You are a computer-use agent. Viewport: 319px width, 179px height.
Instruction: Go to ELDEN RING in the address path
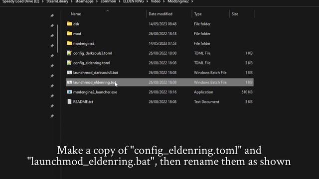(x=134, y=1)
